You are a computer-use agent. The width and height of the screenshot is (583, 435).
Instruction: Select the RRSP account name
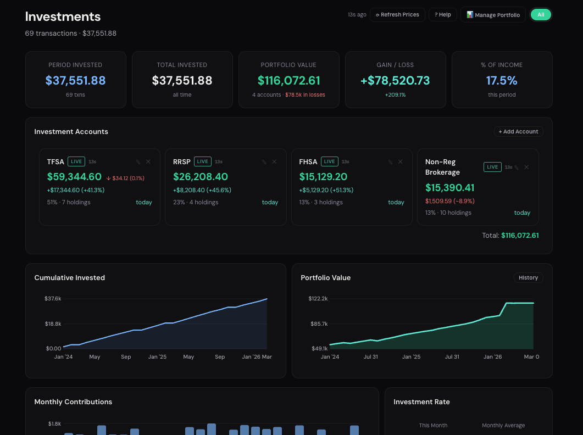click(x=181, y=161)
